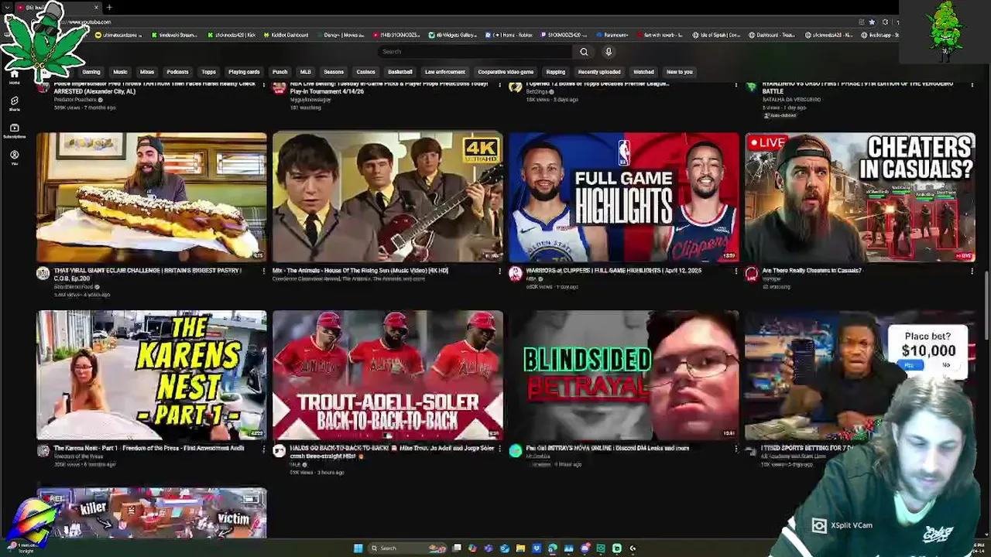Open 'WARRIORS at CLIPPERS' video title link
The width and height of the screenshot is (991, 557).
point(613,271)
